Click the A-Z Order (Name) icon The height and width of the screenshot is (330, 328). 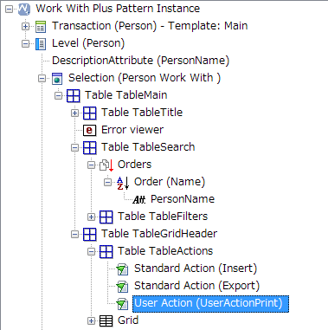click(x=123, y=183)
